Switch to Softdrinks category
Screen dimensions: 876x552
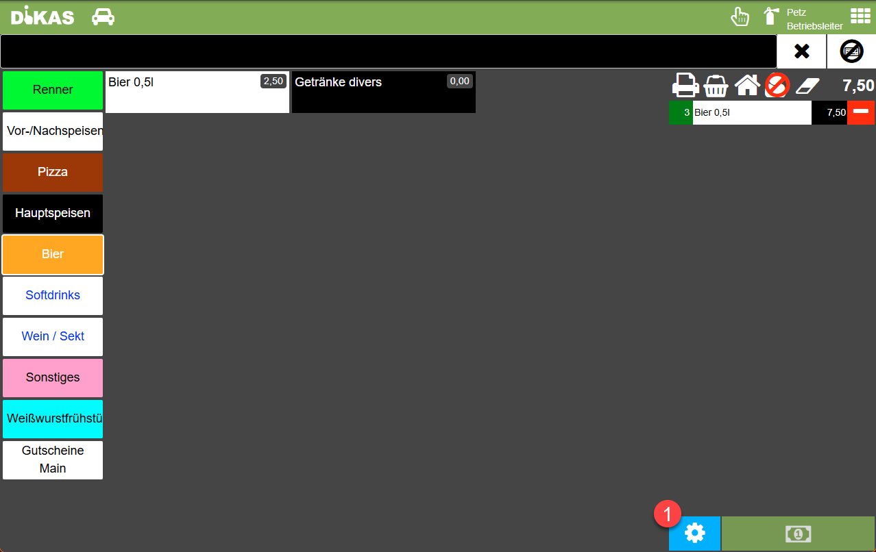coord(53,295)
